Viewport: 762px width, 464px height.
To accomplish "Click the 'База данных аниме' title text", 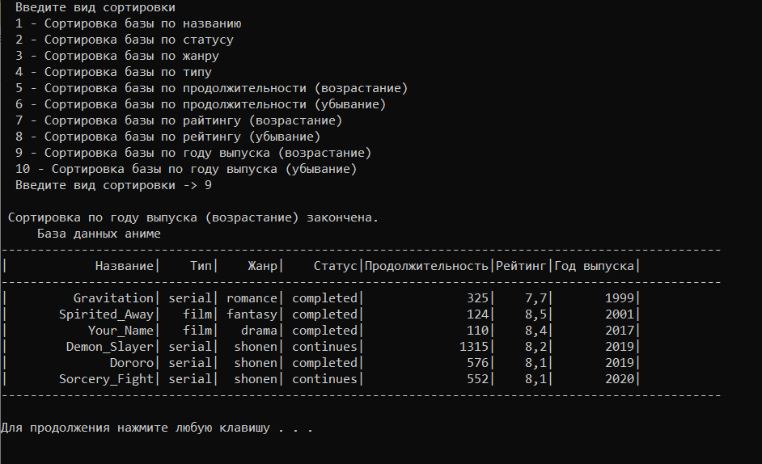I will pos(99,234).
